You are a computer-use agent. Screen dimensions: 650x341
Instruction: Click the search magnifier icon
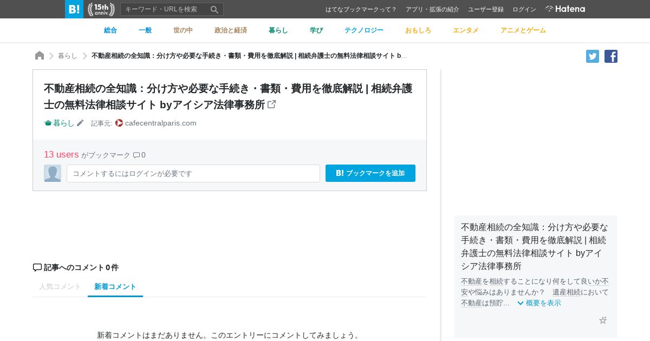click(214, 9)
